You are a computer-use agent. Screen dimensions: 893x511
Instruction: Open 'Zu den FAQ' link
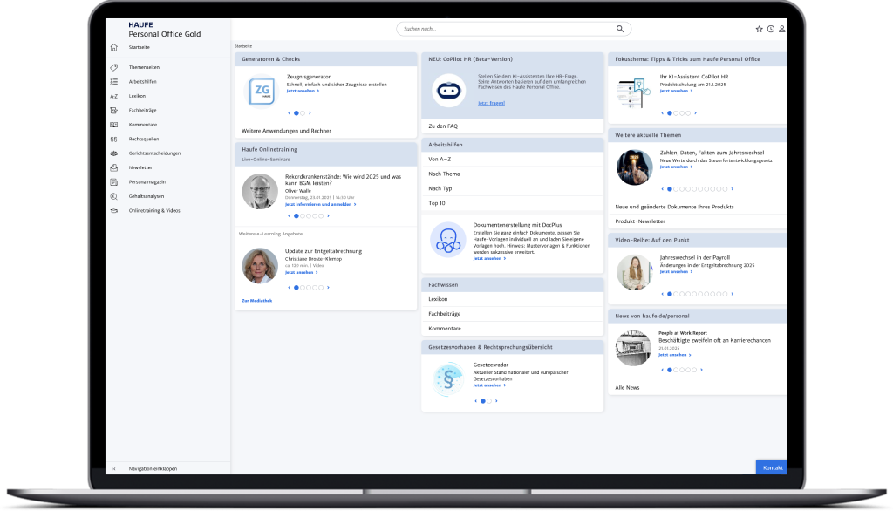(x=443, y=126)
